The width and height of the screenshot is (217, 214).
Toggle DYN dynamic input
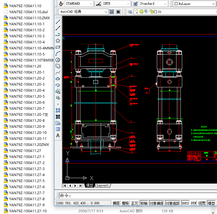point(194,203)
